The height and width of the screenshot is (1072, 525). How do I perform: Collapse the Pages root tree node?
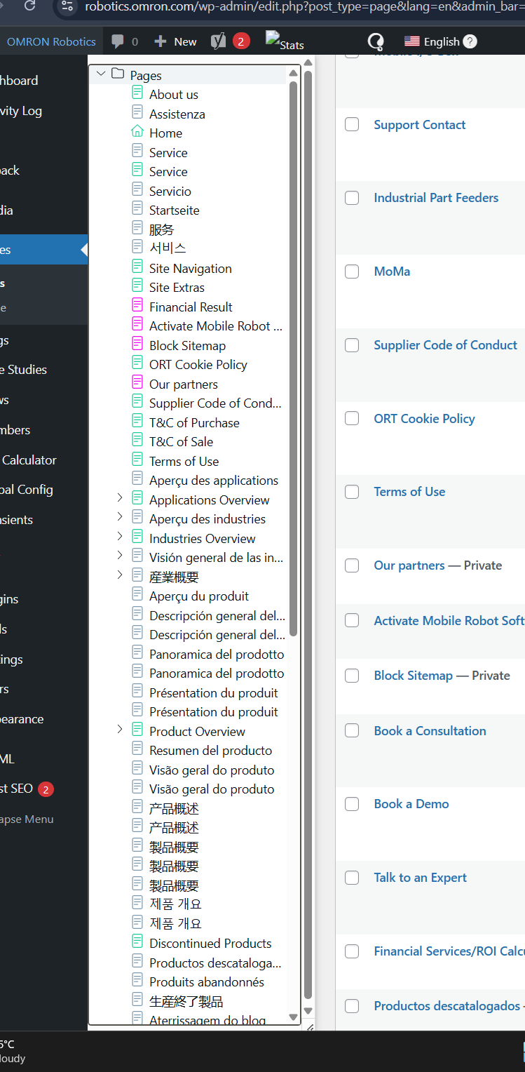coord(101,74)
